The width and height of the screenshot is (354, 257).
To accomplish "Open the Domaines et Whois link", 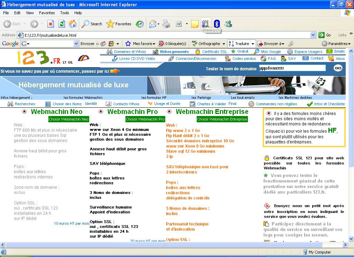I will click(130, 52).
